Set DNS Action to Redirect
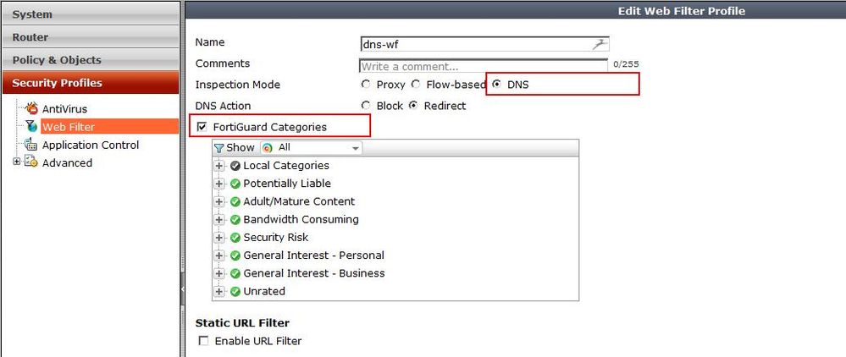Screen dimensions: 846x357 [413, 106]
